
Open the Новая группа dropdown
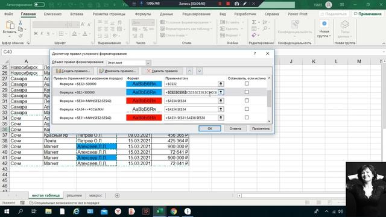(x=324, y=30)
